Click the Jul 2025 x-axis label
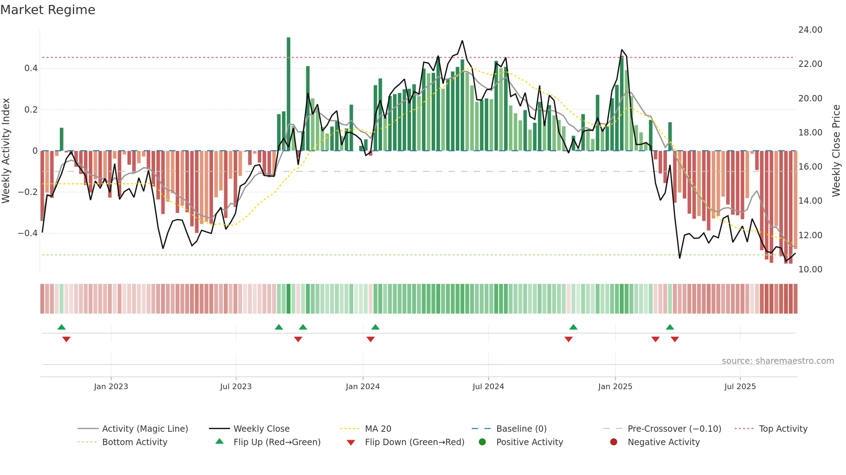Screen dimensions: 846x475 coord(740,386)
